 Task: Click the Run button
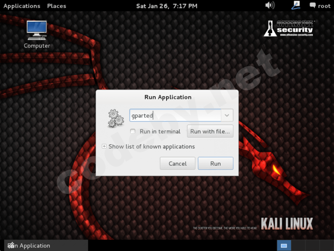click(216, 163)
